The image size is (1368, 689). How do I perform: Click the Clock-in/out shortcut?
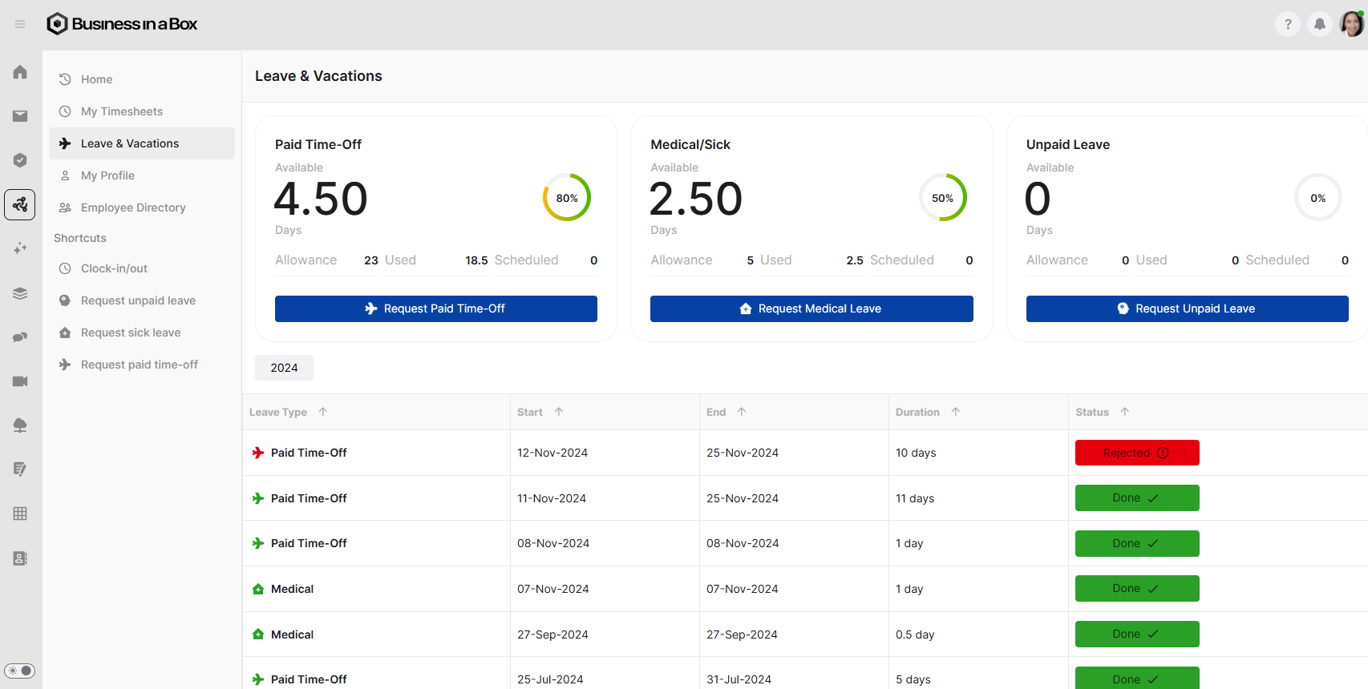pyautogui.click(x=142, y=268)
